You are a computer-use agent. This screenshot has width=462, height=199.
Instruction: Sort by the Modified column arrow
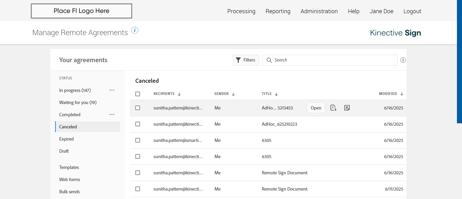pyautogui.click(x=402, y=94)
